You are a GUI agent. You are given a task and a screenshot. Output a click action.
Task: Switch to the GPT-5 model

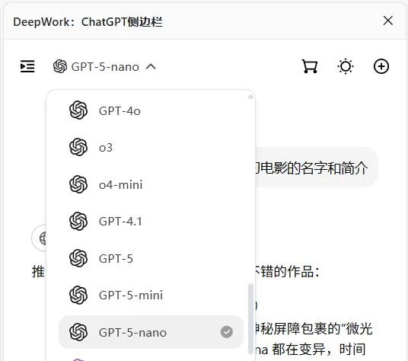151,258
